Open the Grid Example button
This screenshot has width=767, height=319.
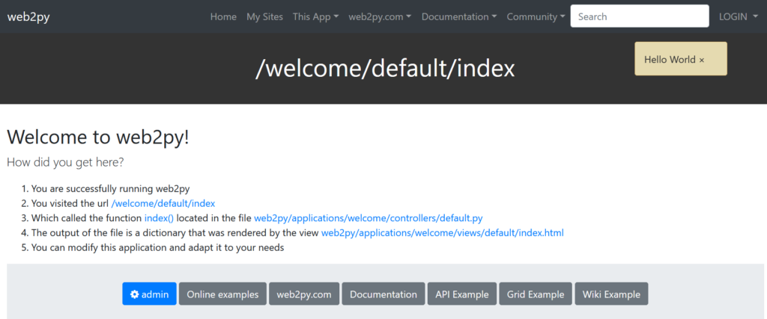point(535,294)
